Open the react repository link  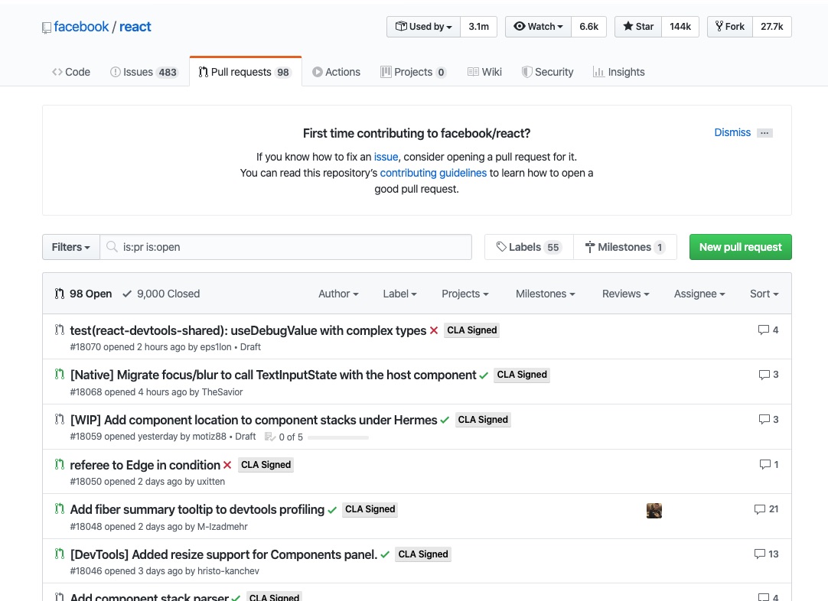click(135, 27)
